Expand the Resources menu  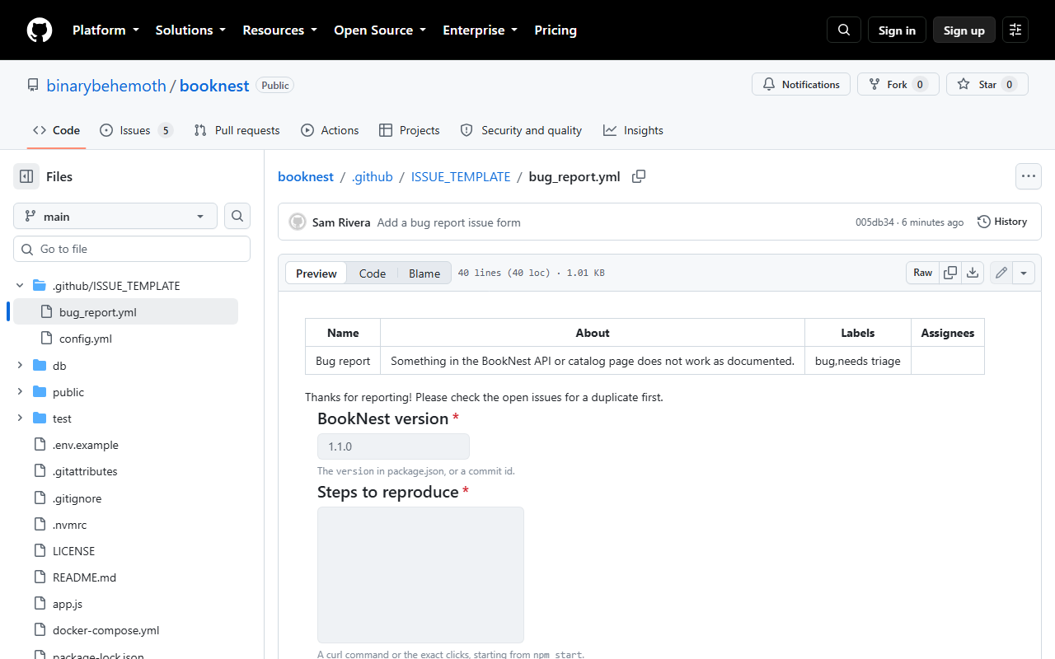[x=279, y=30]
